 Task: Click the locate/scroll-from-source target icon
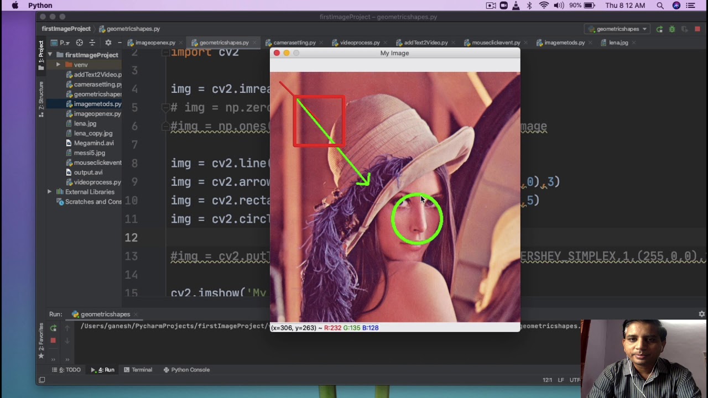coord(79,43)
